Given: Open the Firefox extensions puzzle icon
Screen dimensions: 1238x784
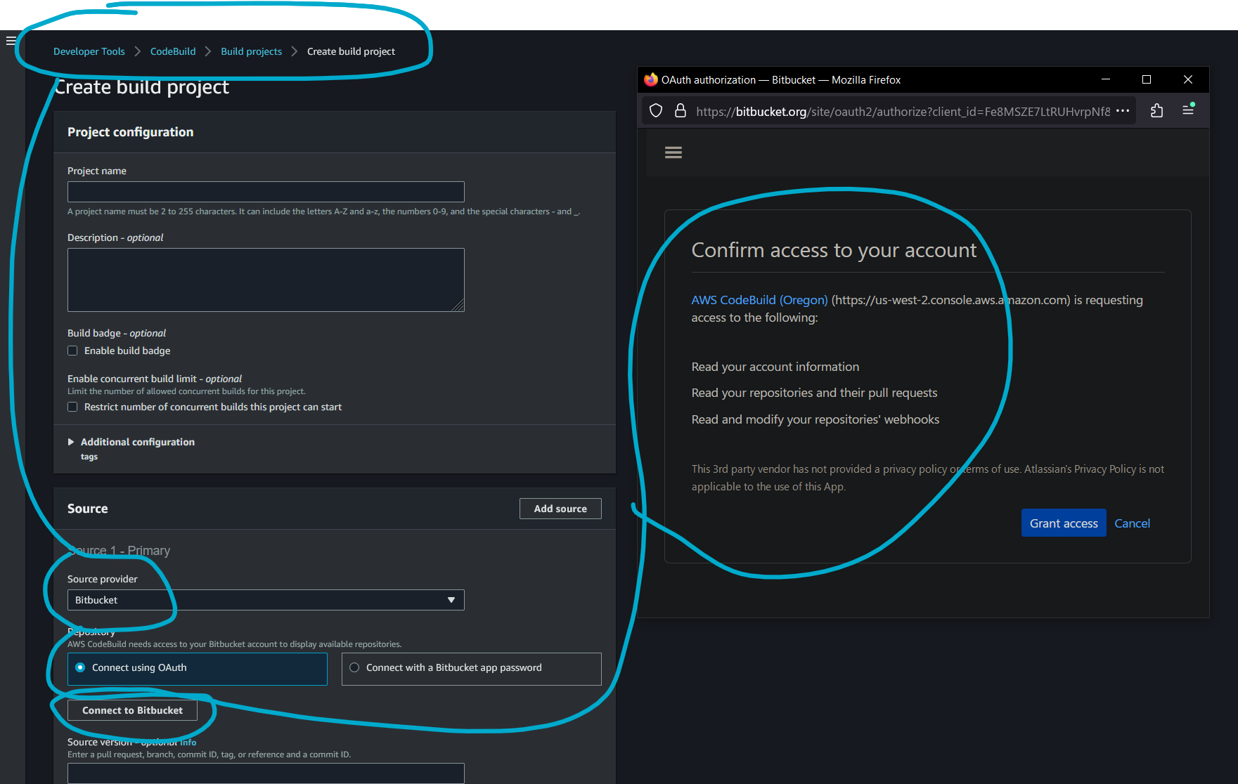Looking at the screenshot, I should [x=1156, y=110].
